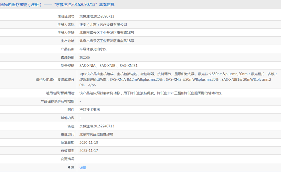Click the 产品储存条件及有效期 label
The image size is (281, 172).
tap(57, 101)
